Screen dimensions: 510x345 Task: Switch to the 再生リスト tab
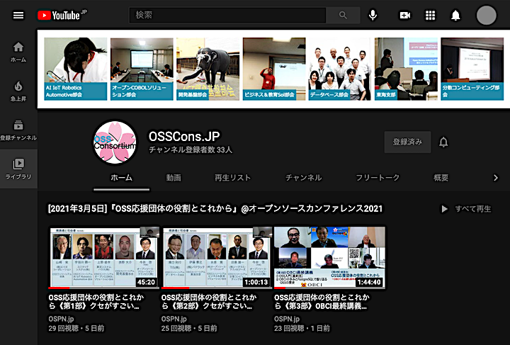[232, 178]
